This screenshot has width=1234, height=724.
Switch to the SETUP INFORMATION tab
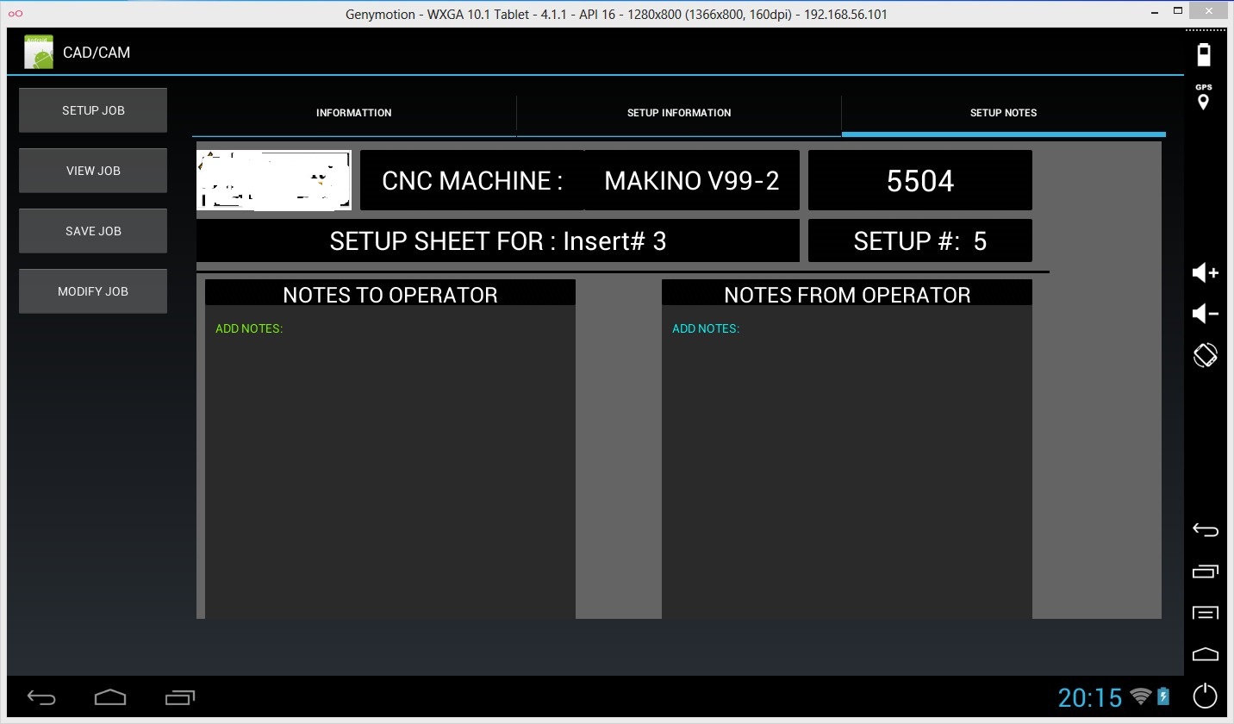679,113
